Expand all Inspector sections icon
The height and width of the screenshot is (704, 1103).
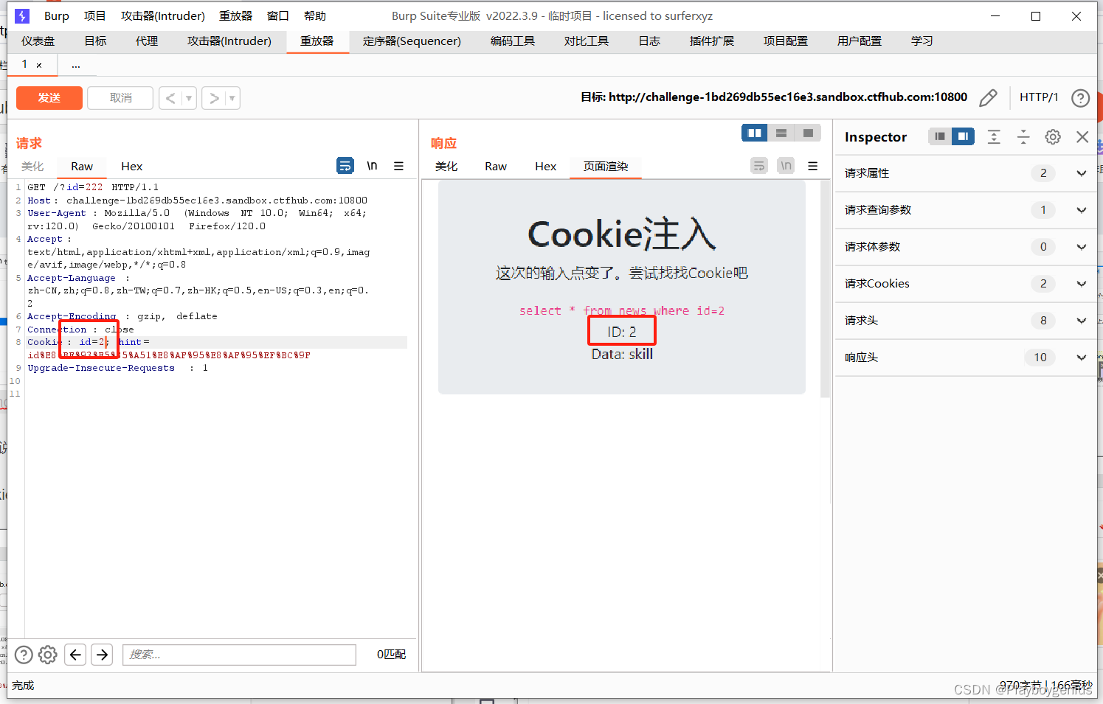click(x=994, y=136)
